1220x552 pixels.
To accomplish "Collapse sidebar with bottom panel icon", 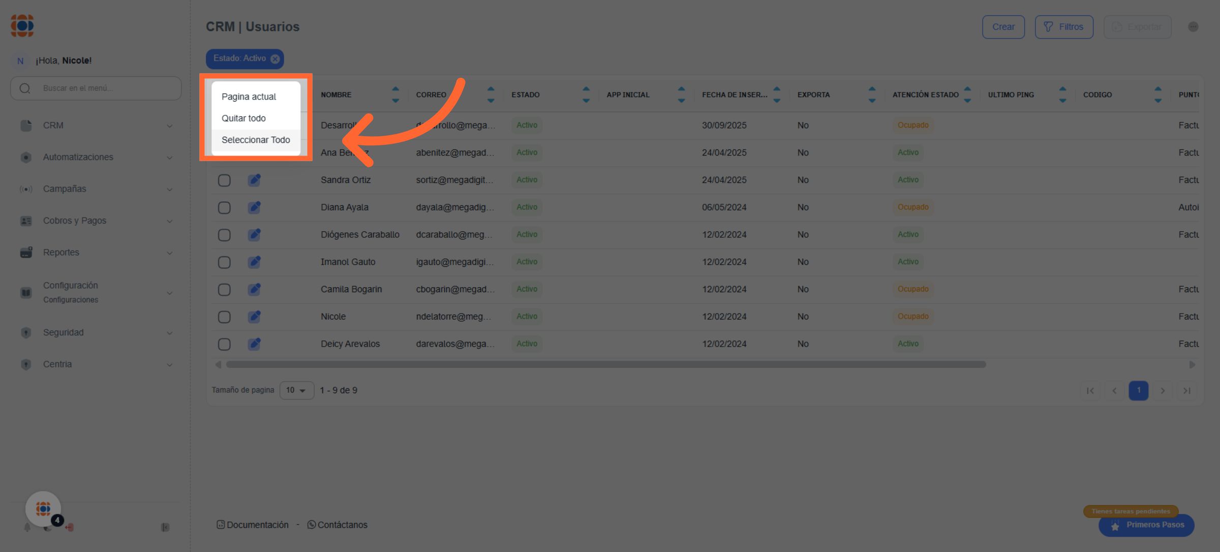I will (x=165, y=528).
